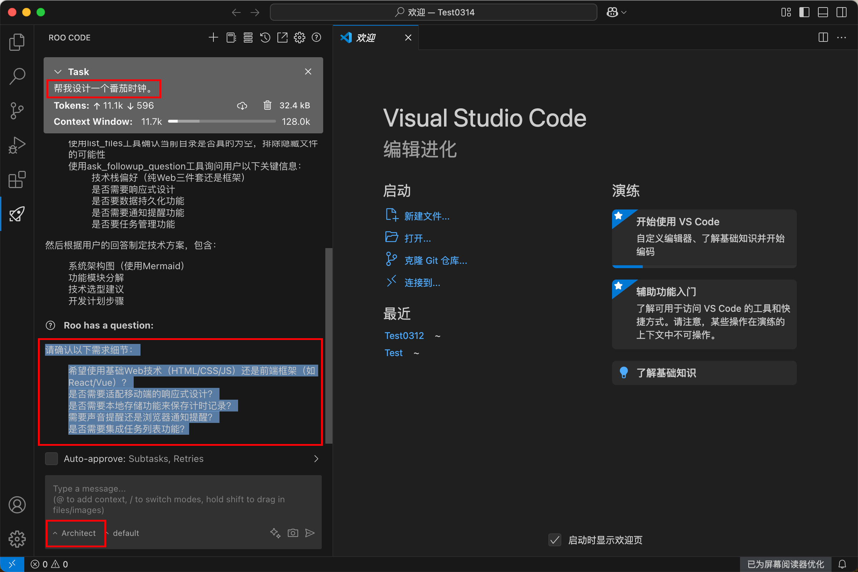Delete task via trash icon

click(267, 105)
